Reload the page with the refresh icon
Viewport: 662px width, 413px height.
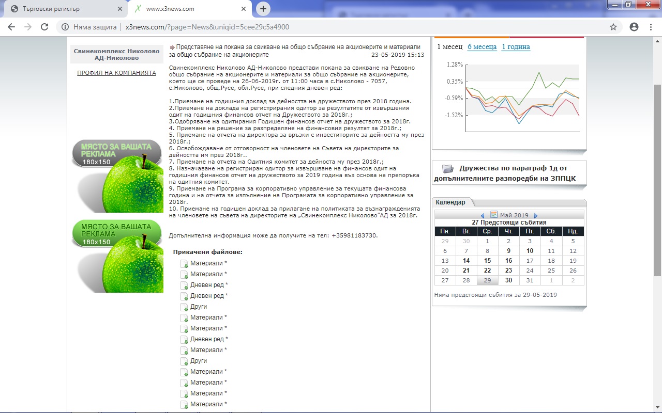[44, 27]
